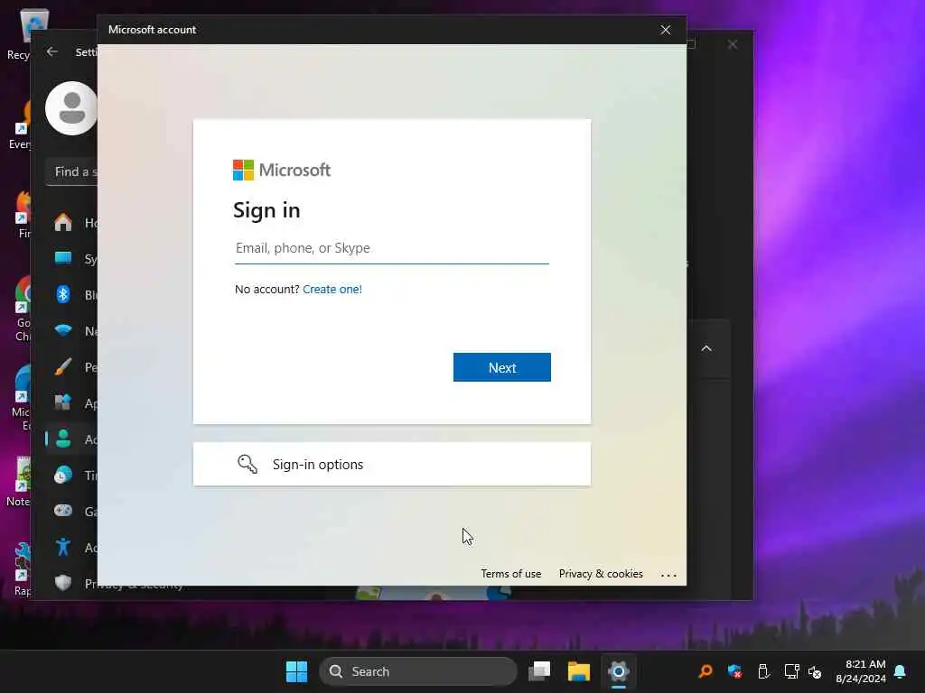Open Gaming via controller icon

point(63,511)
